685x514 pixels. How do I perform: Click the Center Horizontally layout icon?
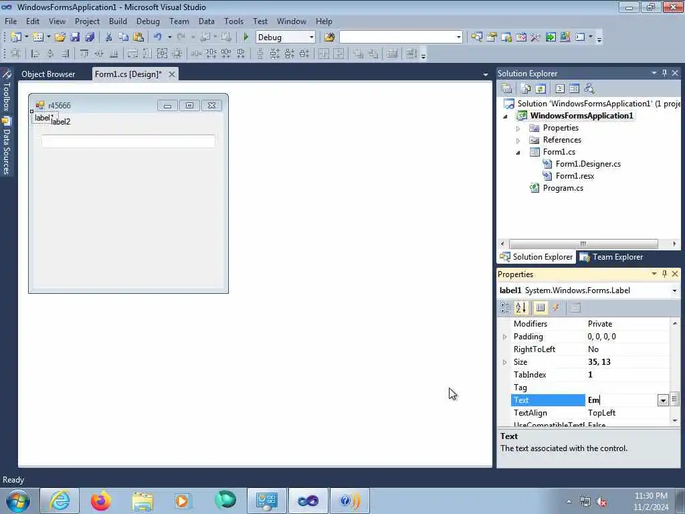[x=323, y=54]
